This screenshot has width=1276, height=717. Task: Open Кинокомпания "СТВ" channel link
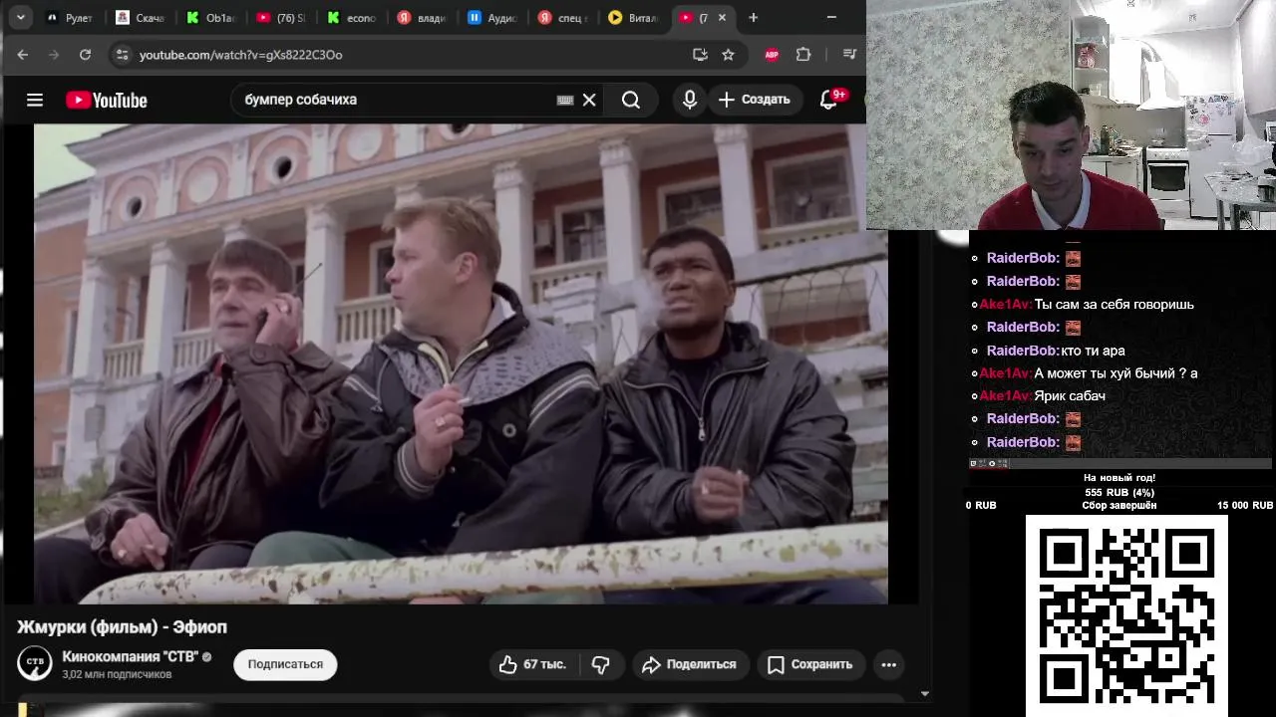pos(130,656)
